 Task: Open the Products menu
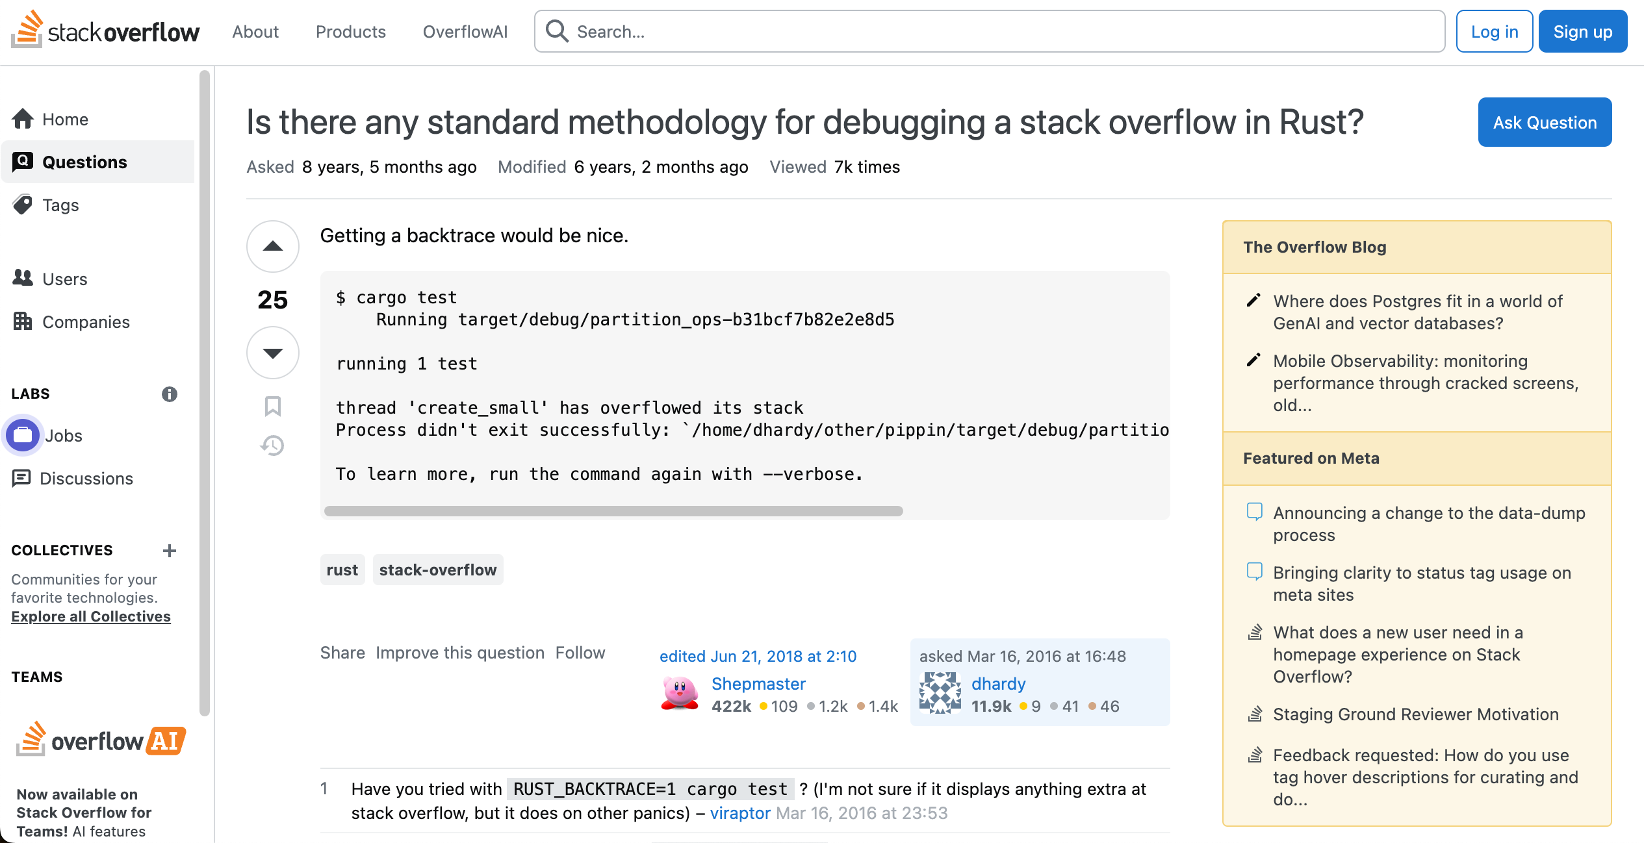351,31
